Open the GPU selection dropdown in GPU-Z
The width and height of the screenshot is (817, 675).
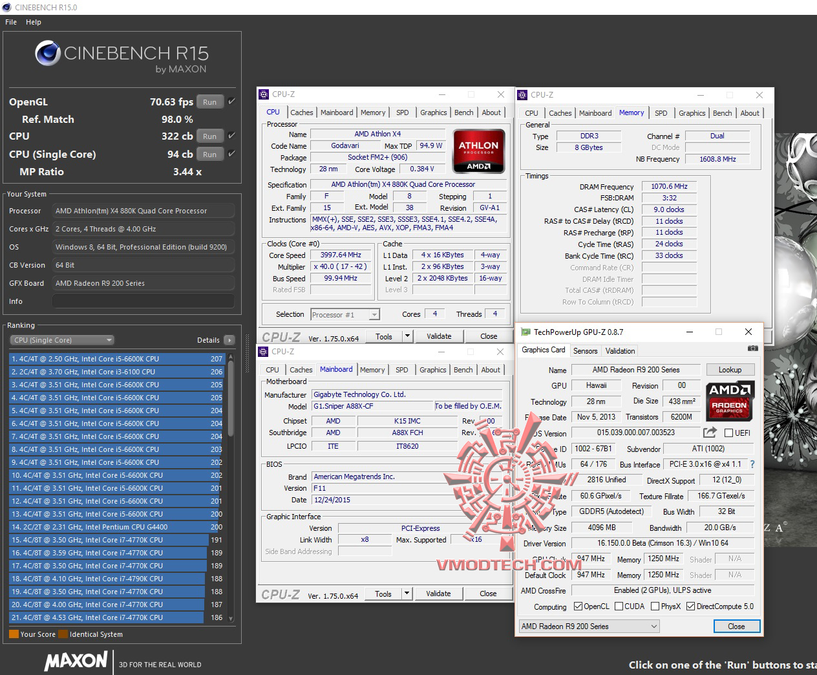[x=589, y=626]
